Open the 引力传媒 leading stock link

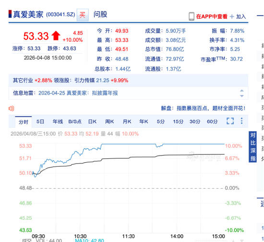[84, 80]
